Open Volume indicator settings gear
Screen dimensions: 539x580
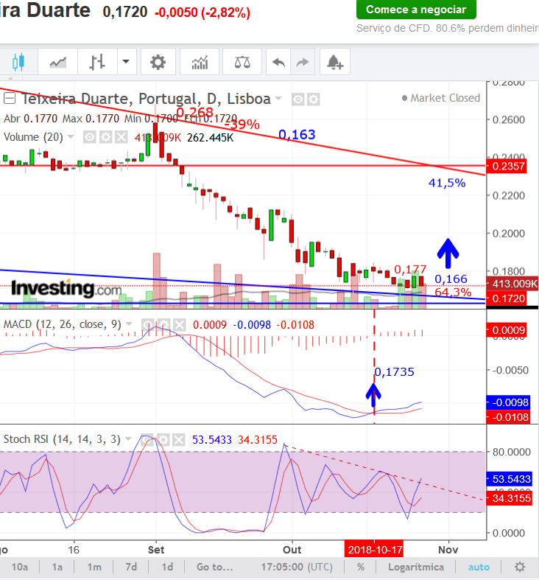(106, 137)
